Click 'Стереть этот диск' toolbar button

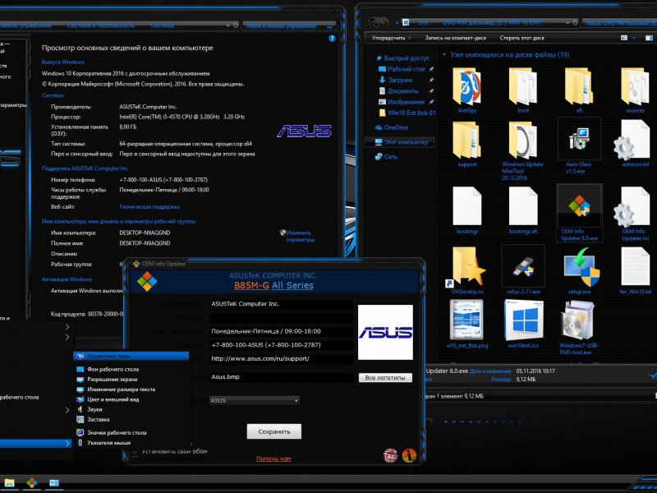(522, 38)
